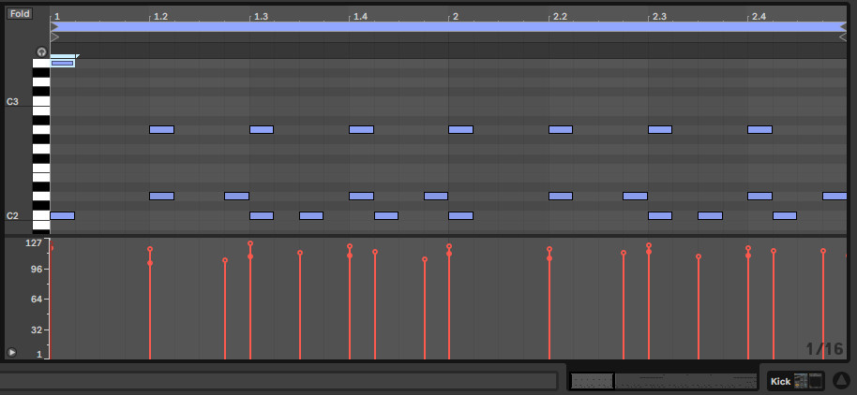
Task: Select the upper-row note starting at 1.2
Action: (x=162, y=129)
